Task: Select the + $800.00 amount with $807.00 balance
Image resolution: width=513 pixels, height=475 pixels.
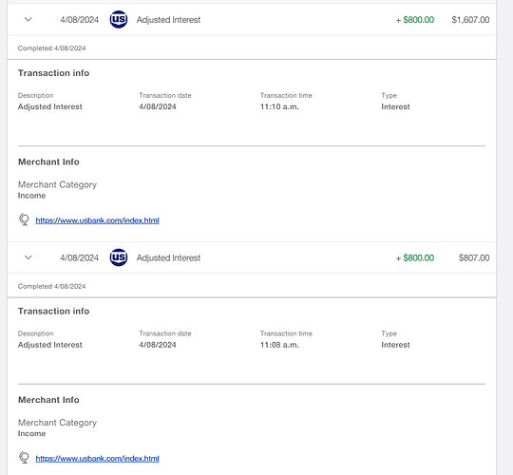Action: (415, 258)
